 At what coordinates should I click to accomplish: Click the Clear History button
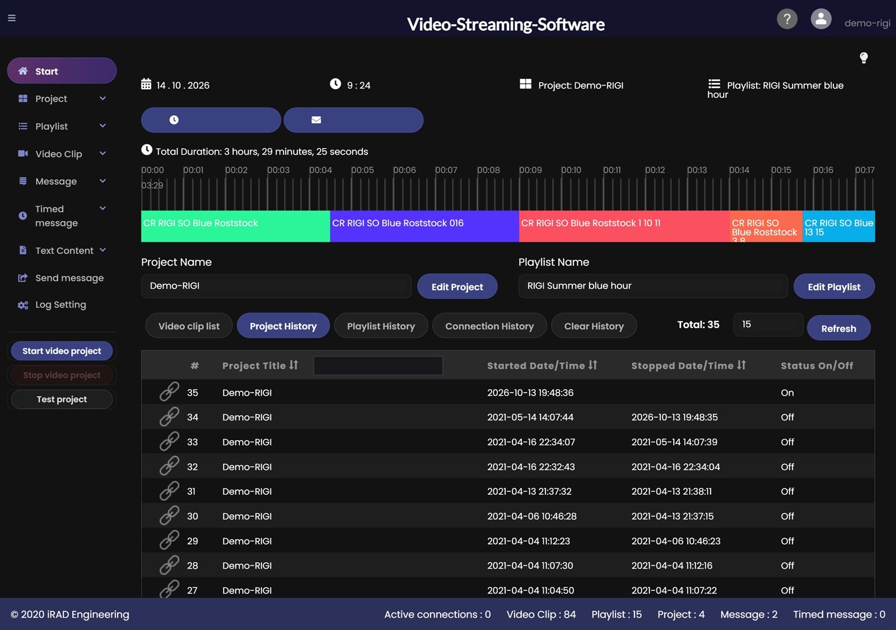594,326
